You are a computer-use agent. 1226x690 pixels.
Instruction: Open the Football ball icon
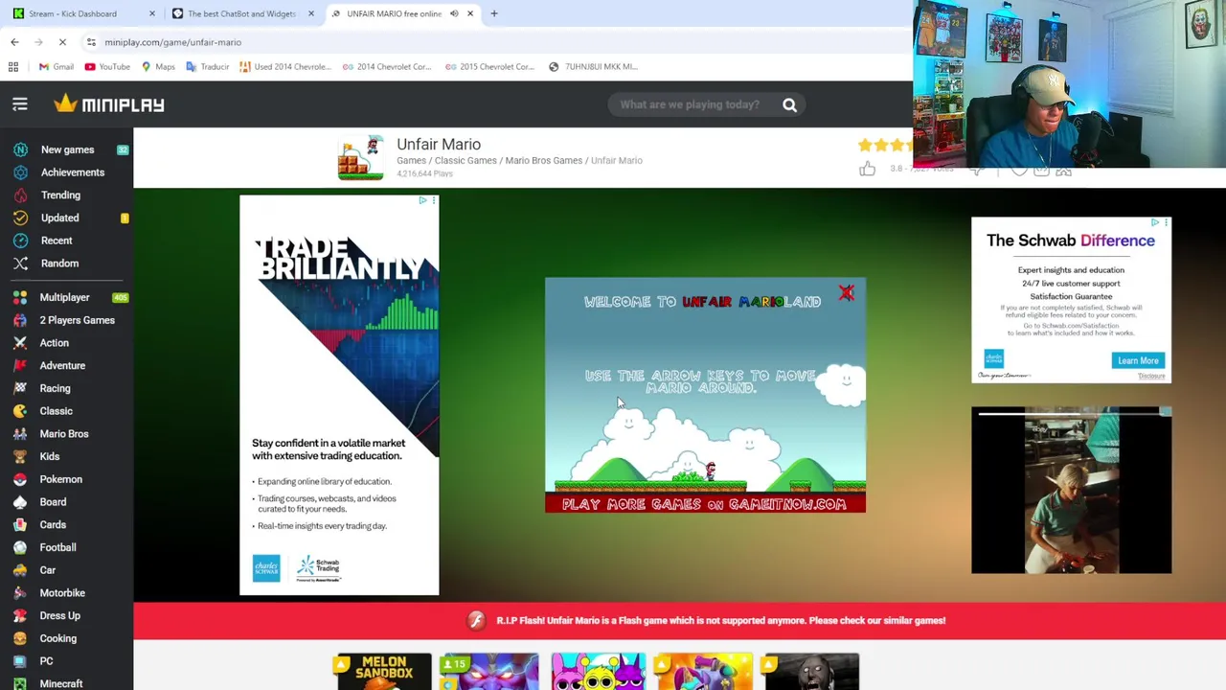click(20, 547)
